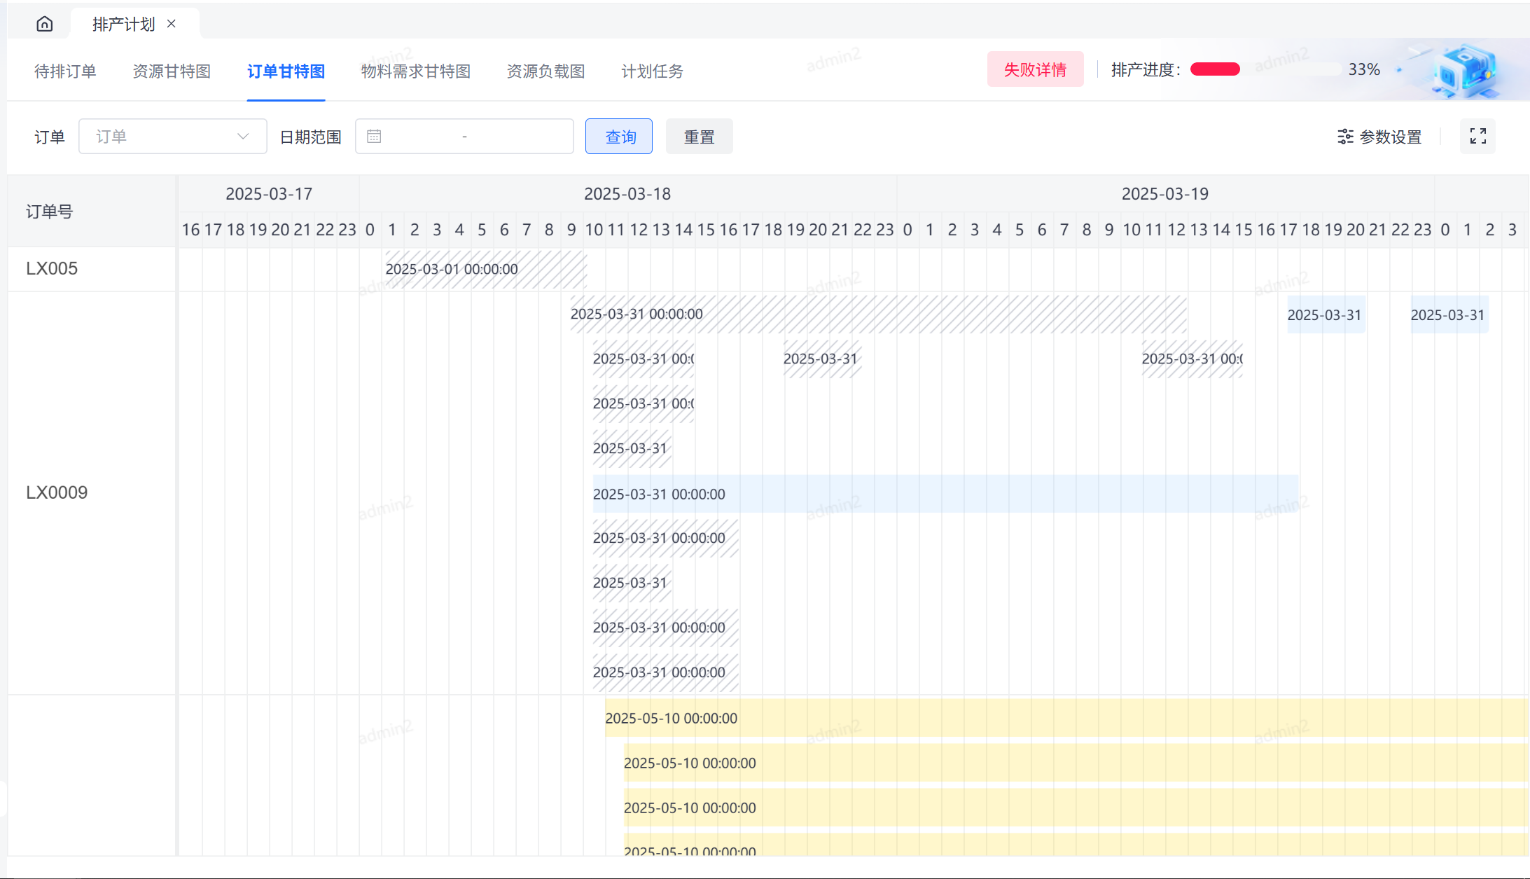The width and height of the screenshot is (1530, 879).
Task: Open the 计划任务 tab
Action: tap(652, 71)
